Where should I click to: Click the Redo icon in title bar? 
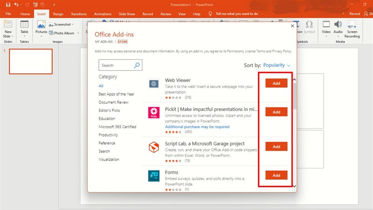click(27, 5)
